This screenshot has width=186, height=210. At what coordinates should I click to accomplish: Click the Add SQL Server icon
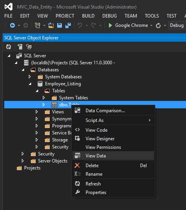(x=20, y=47)
